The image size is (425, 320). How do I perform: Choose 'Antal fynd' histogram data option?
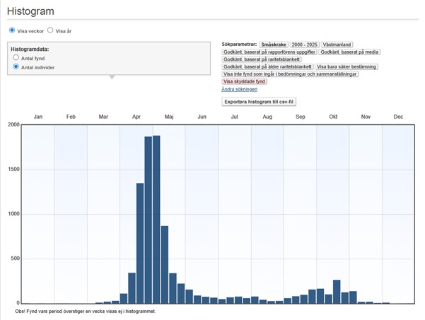click(16, 57)
